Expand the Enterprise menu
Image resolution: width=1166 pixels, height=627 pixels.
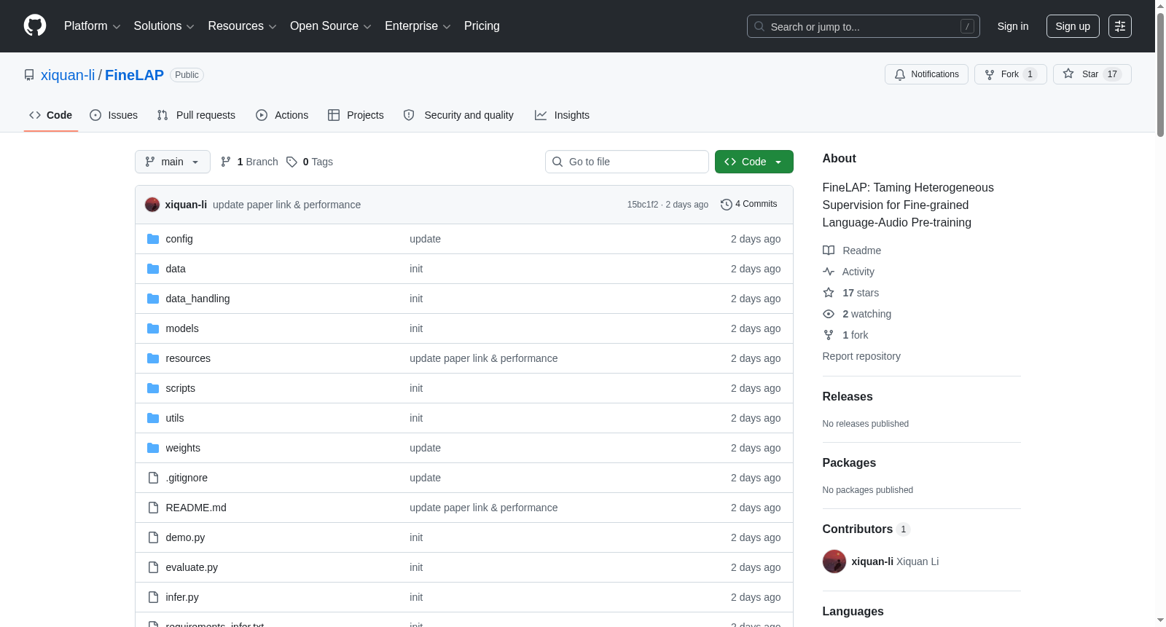click(x=418, y=26)
